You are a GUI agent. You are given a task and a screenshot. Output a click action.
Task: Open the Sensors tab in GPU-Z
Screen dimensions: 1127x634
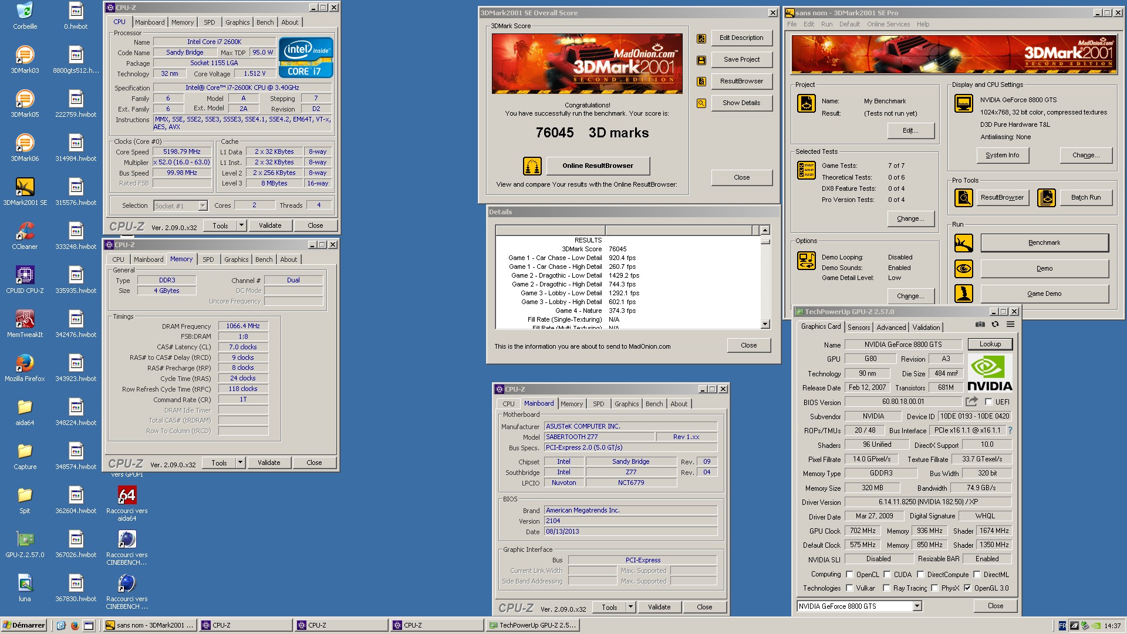[x=859, y=328]
